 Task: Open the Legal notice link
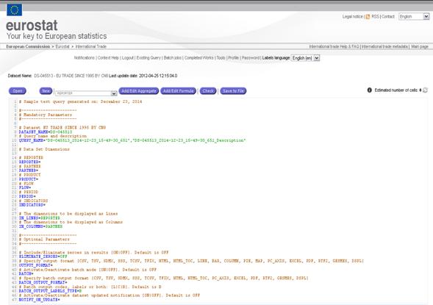tap(353, 17)
